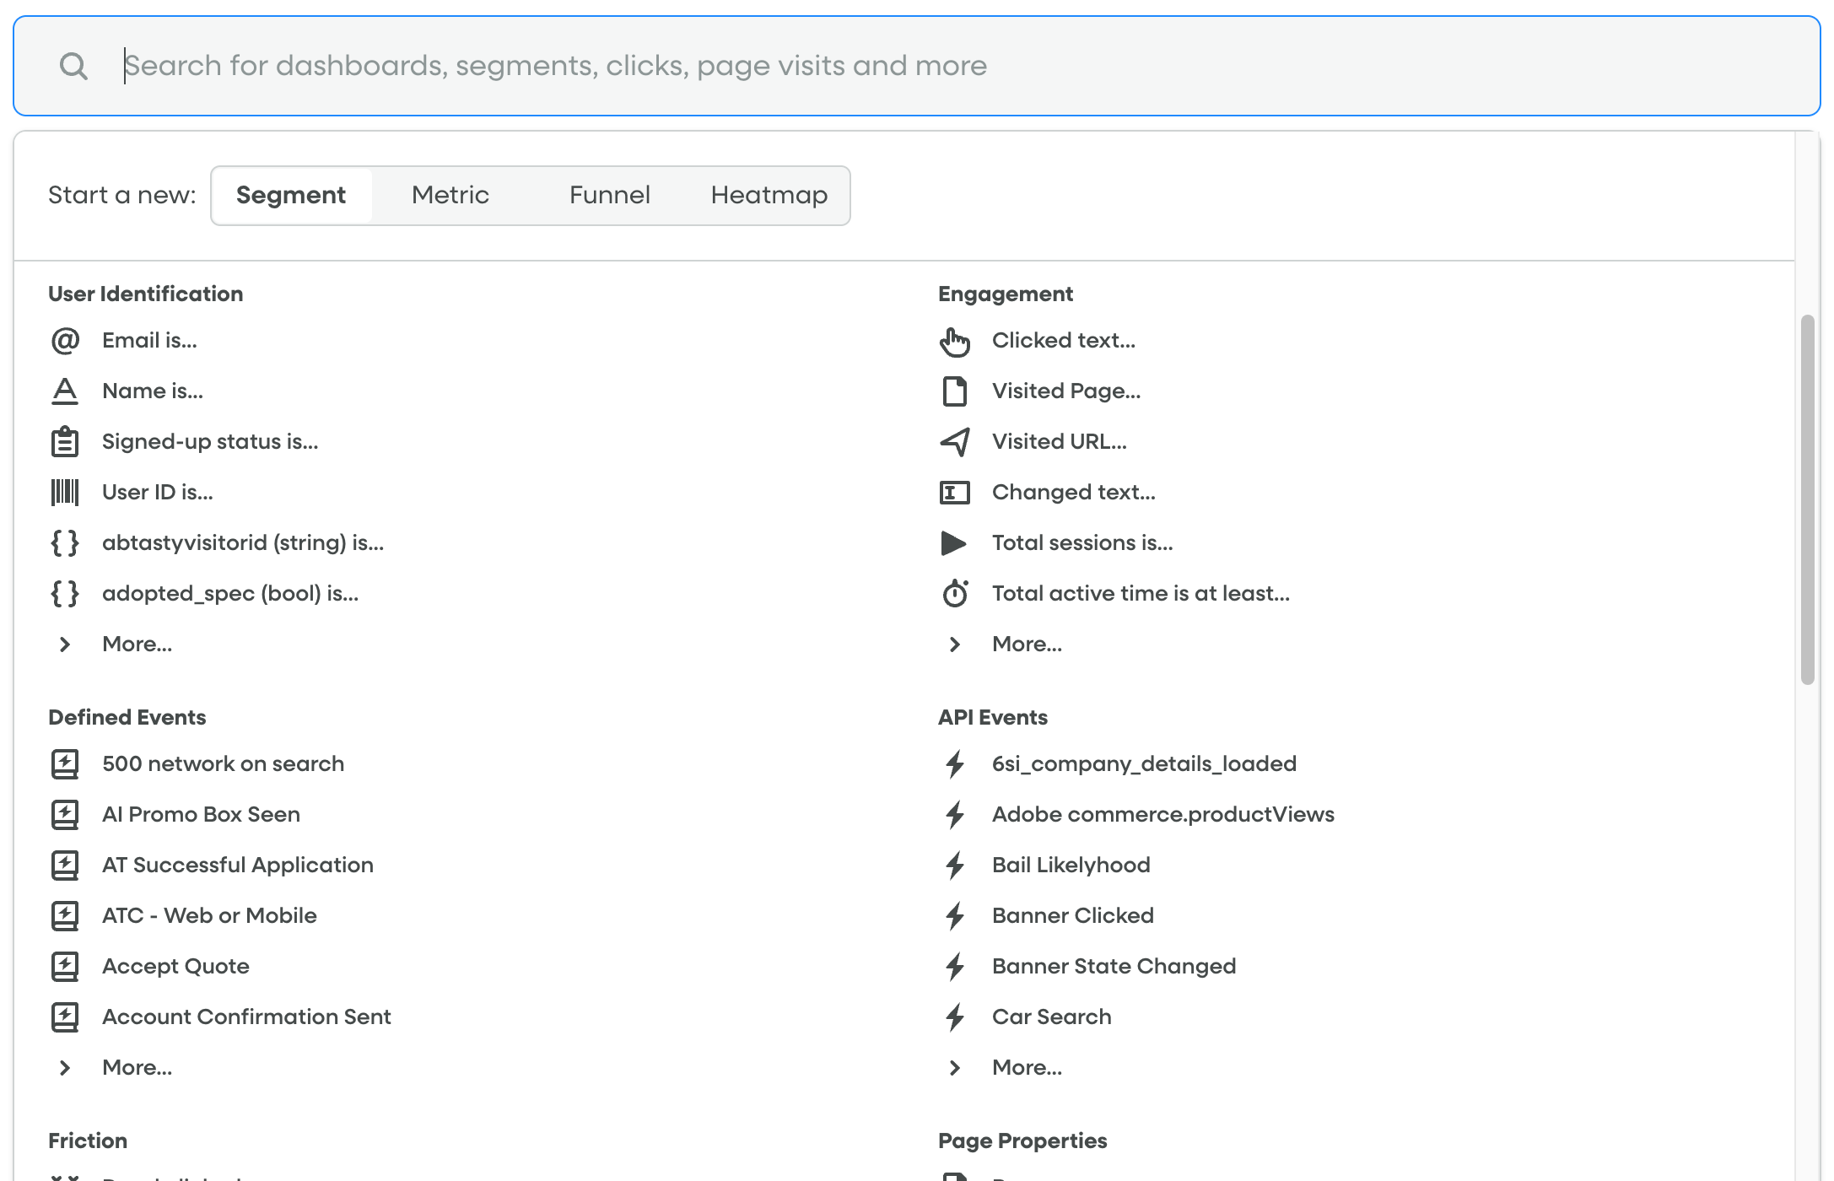Open the ATC - Web or Mobile event
This screenshot has width=1834, height=1181.
pos(210,916)
